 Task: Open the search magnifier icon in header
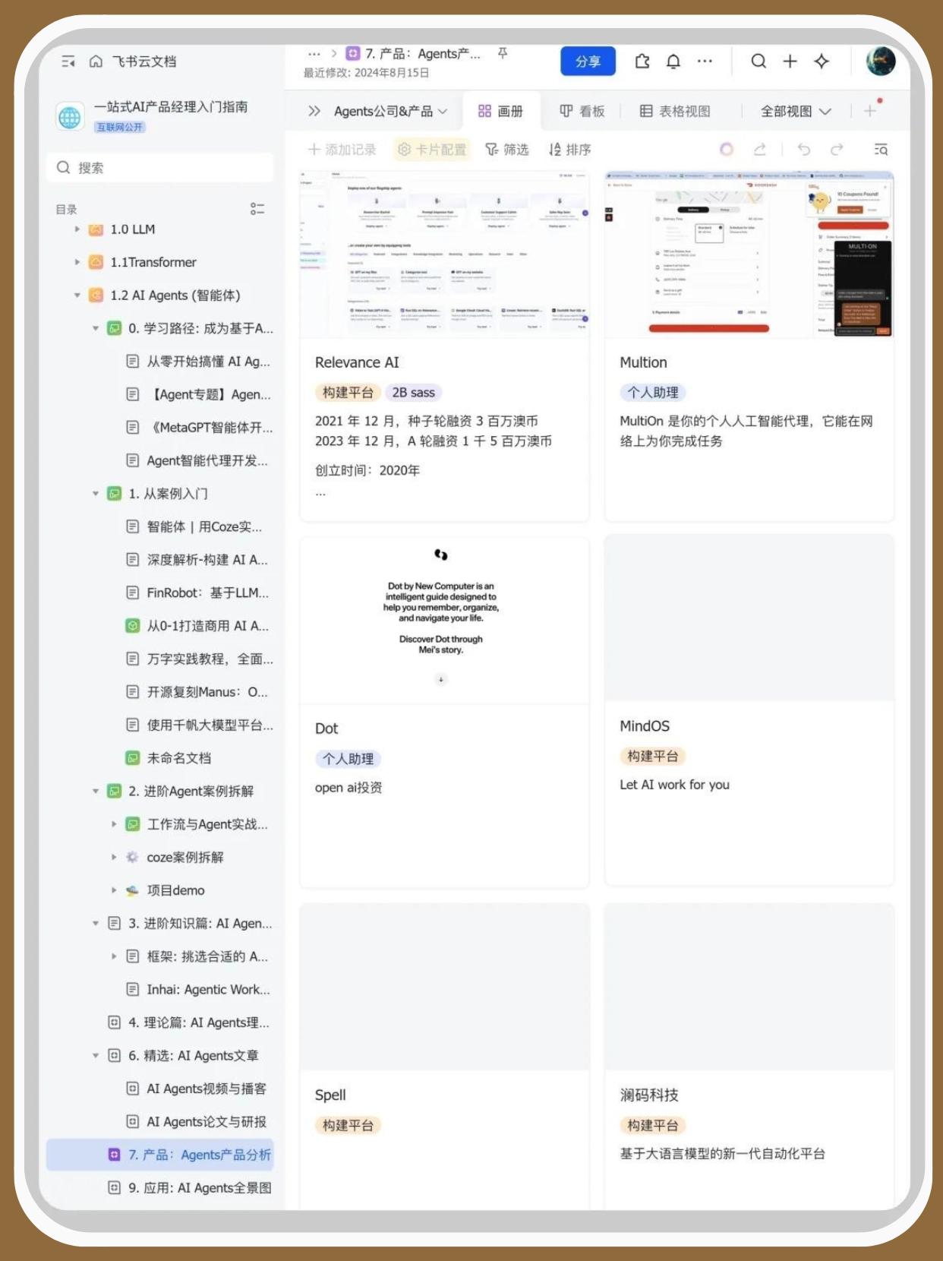coord(758,62)
